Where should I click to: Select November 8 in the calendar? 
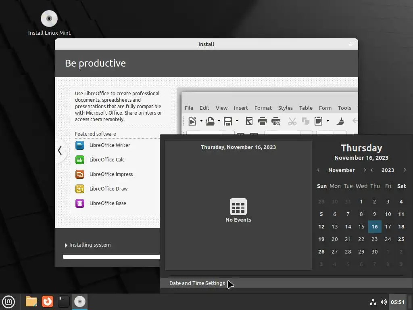361,214
